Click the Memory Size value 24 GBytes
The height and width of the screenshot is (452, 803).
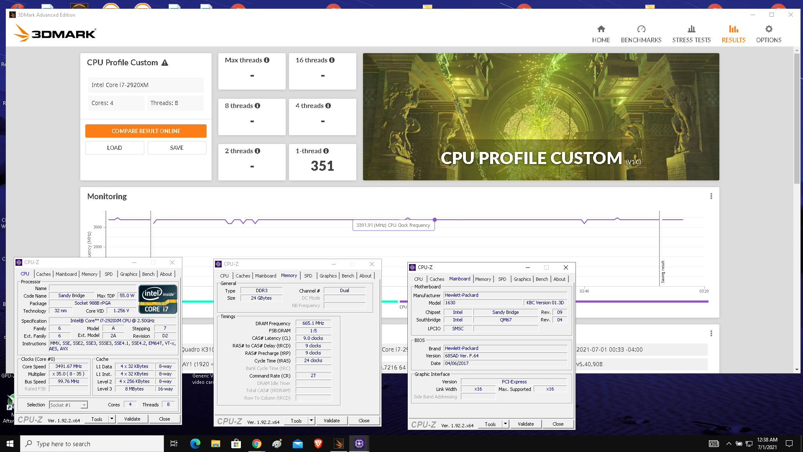point(261,298)
